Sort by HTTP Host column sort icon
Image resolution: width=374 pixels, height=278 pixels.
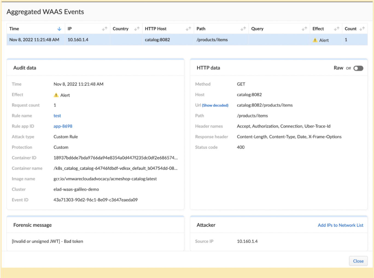[x=188, y=29]
